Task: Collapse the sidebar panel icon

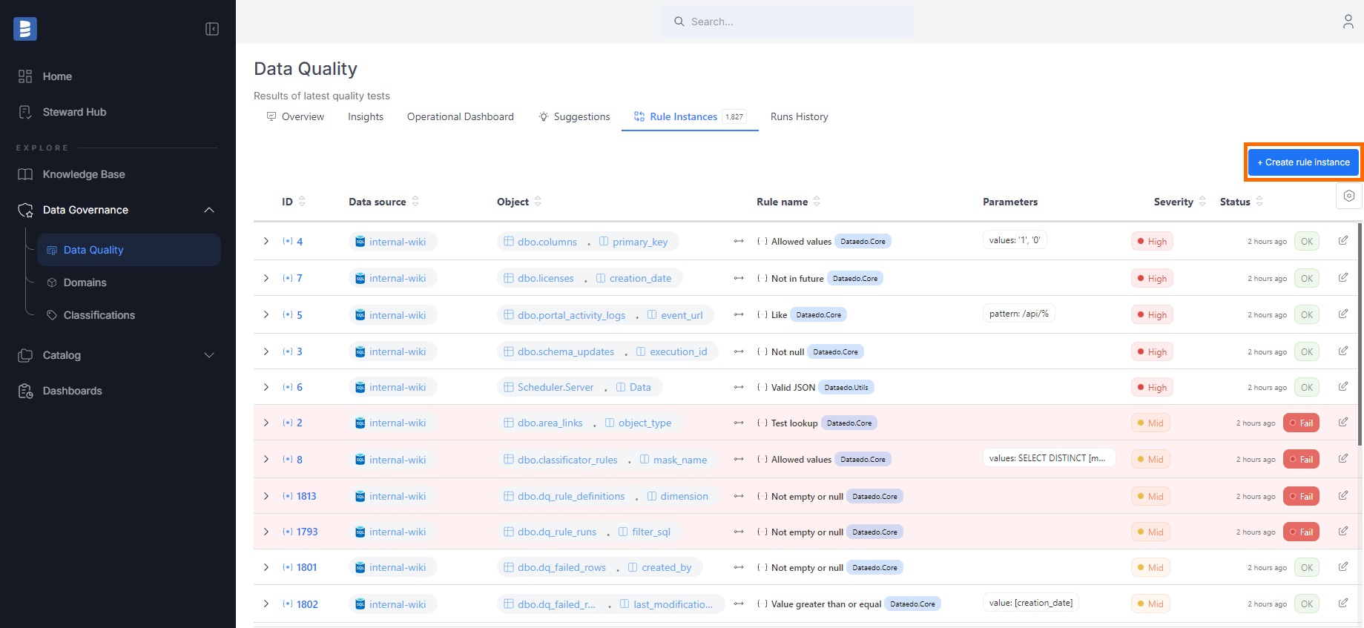Action: tap(212, 29)
